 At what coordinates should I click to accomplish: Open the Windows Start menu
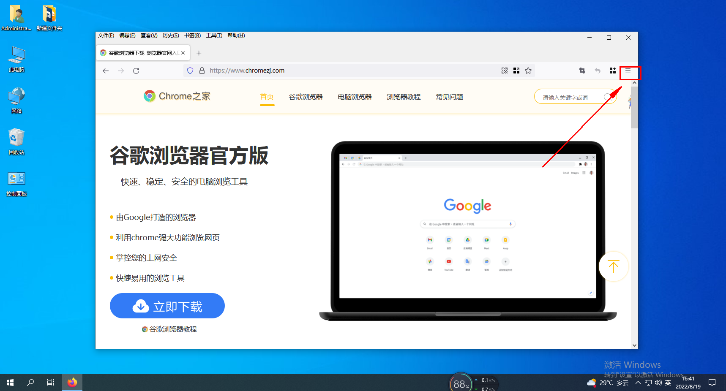point(10,383)
